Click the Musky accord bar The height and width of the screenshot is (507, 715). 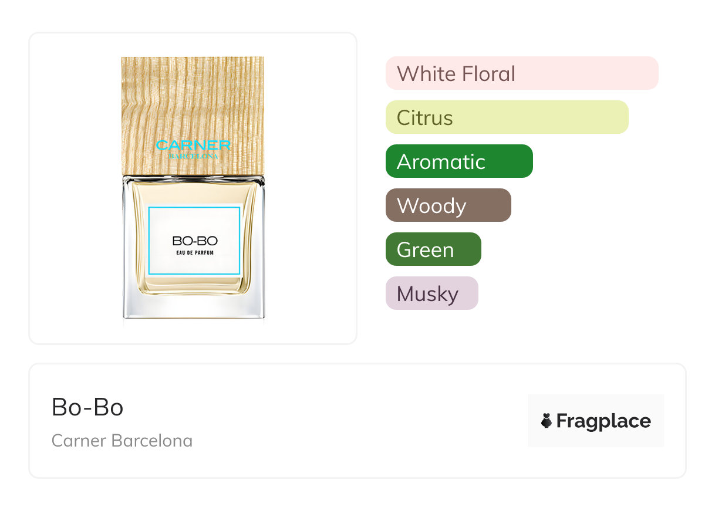(431, 293)
